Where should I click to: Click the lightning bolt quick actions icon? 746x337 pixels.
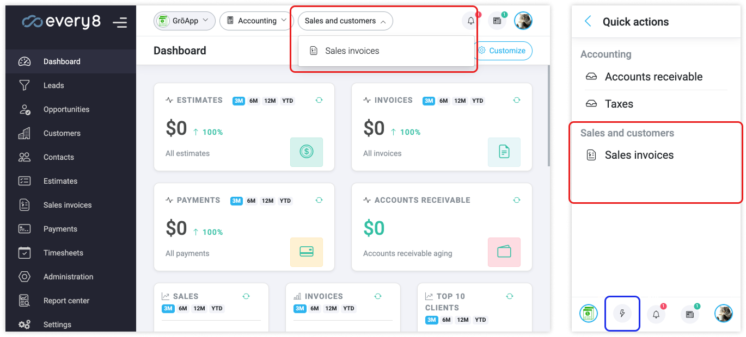point(622,314)
